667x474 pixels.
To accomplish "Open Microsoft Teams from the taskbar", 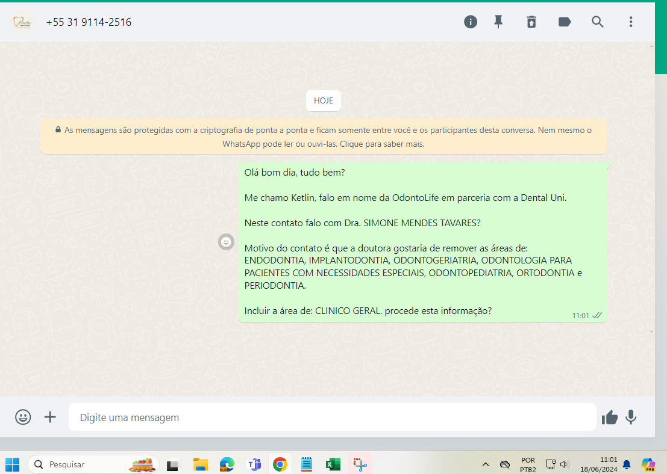I will [254, 464].
